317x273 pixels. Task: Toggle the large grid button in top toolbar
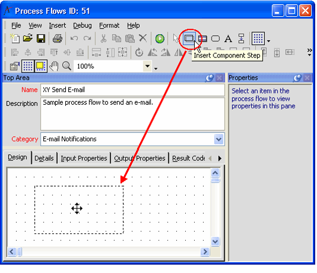coord(258,38)
